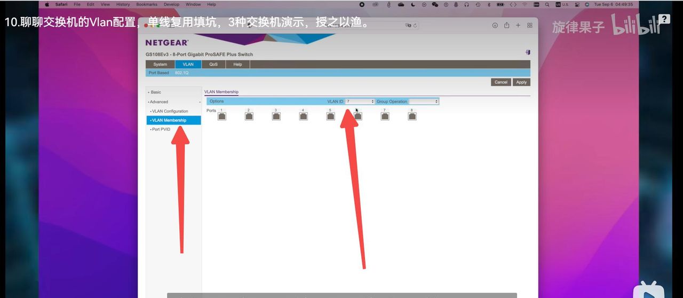
Task: Toggle port 7 VLAN membership icon
Action: click(x=385, y=116)
